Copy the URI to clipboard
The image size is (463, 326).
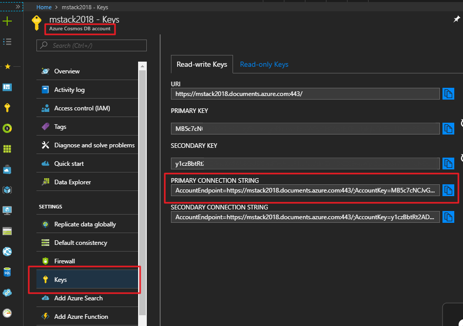pos(448,94)
